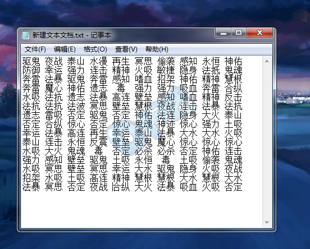Click the scrollbar down arrow
310x249 pixels.
click(x=267, y=223)
